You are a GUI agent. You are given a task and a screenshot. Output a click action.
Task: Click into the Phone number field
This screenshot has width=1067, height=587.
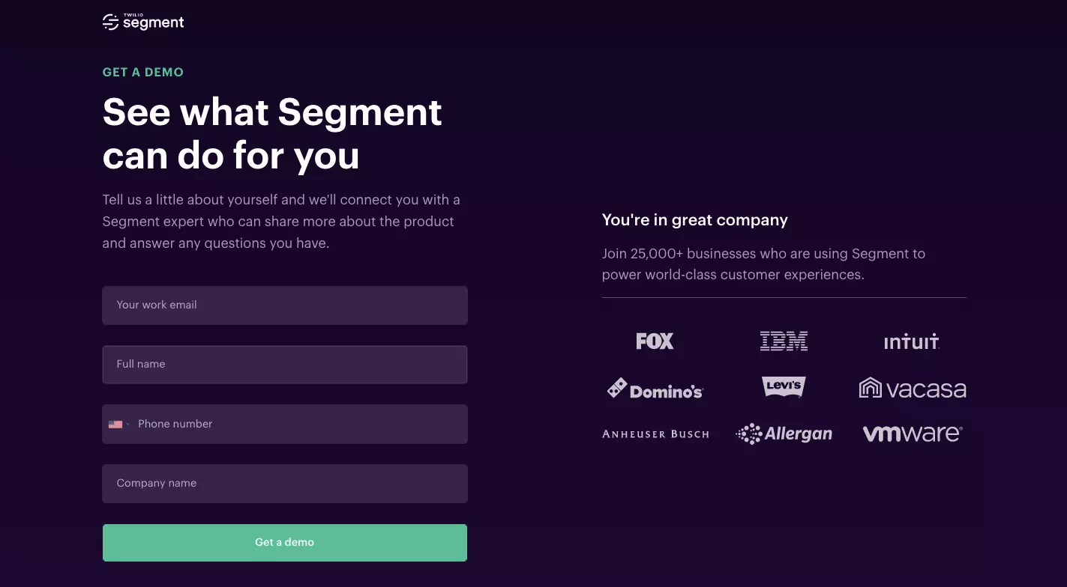[x=300, y=424]
